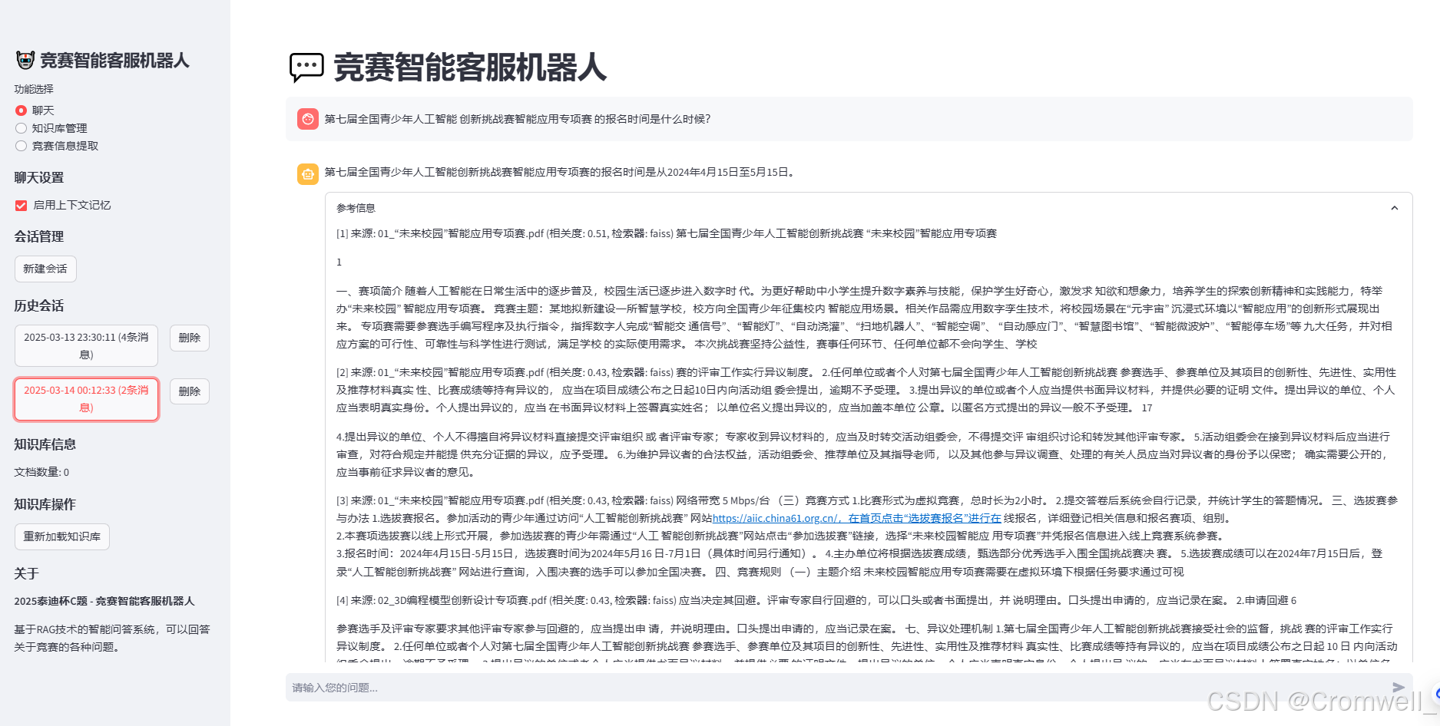Click the 参考信息 header label

tap(356, 208)
